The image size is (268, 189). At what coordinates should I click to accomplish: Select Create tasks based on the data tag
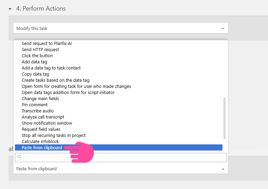click(55, 80)
